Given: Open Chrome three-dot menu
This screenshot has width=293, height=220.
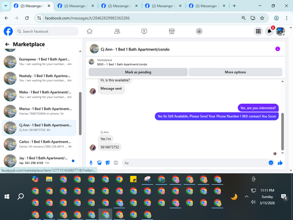Looking at the screenshot, I should (287, 18).
